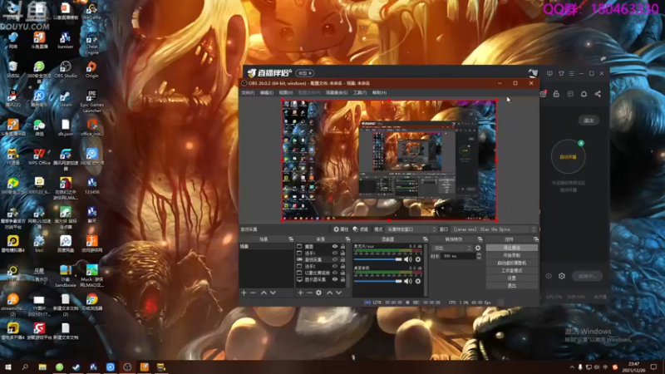Select 游戏采集 row in sources list
665x374 pixels.
point(322,259)
